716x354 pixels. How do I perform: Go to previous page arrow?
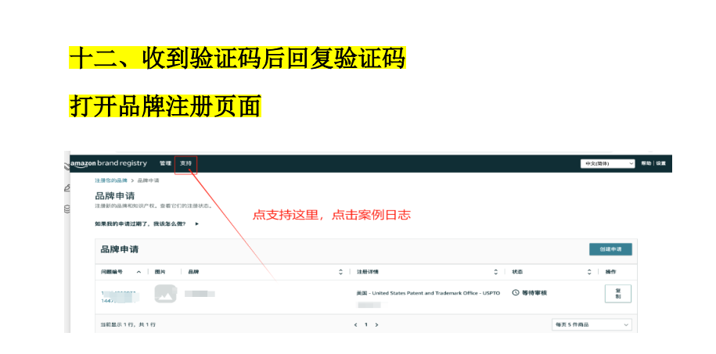[356, 325]
